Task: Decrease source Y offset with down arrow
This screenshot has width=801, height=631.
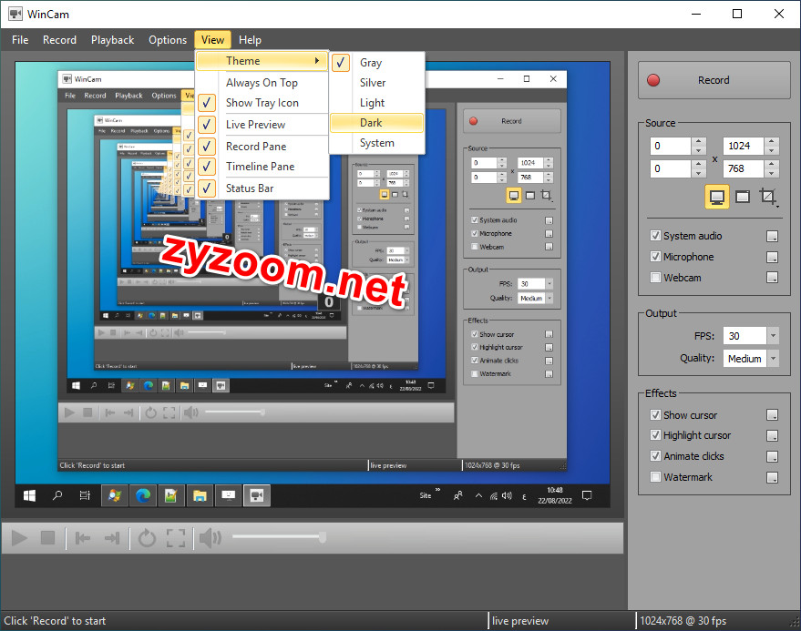Action: coord(699,173)
